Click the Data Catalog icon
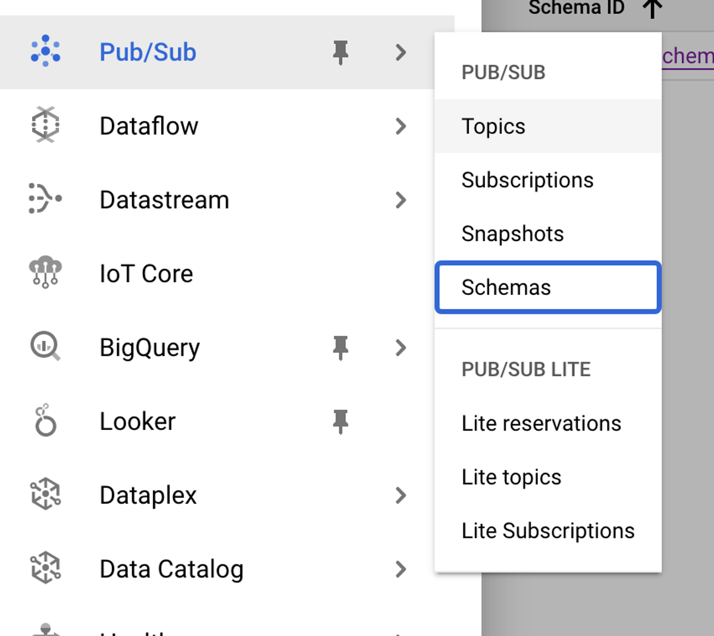The image size is (714, 636). (45, 569)
